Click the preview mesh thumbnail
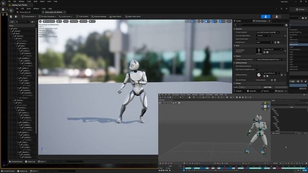Screen dimensions: 308x173 coord(259,51)
